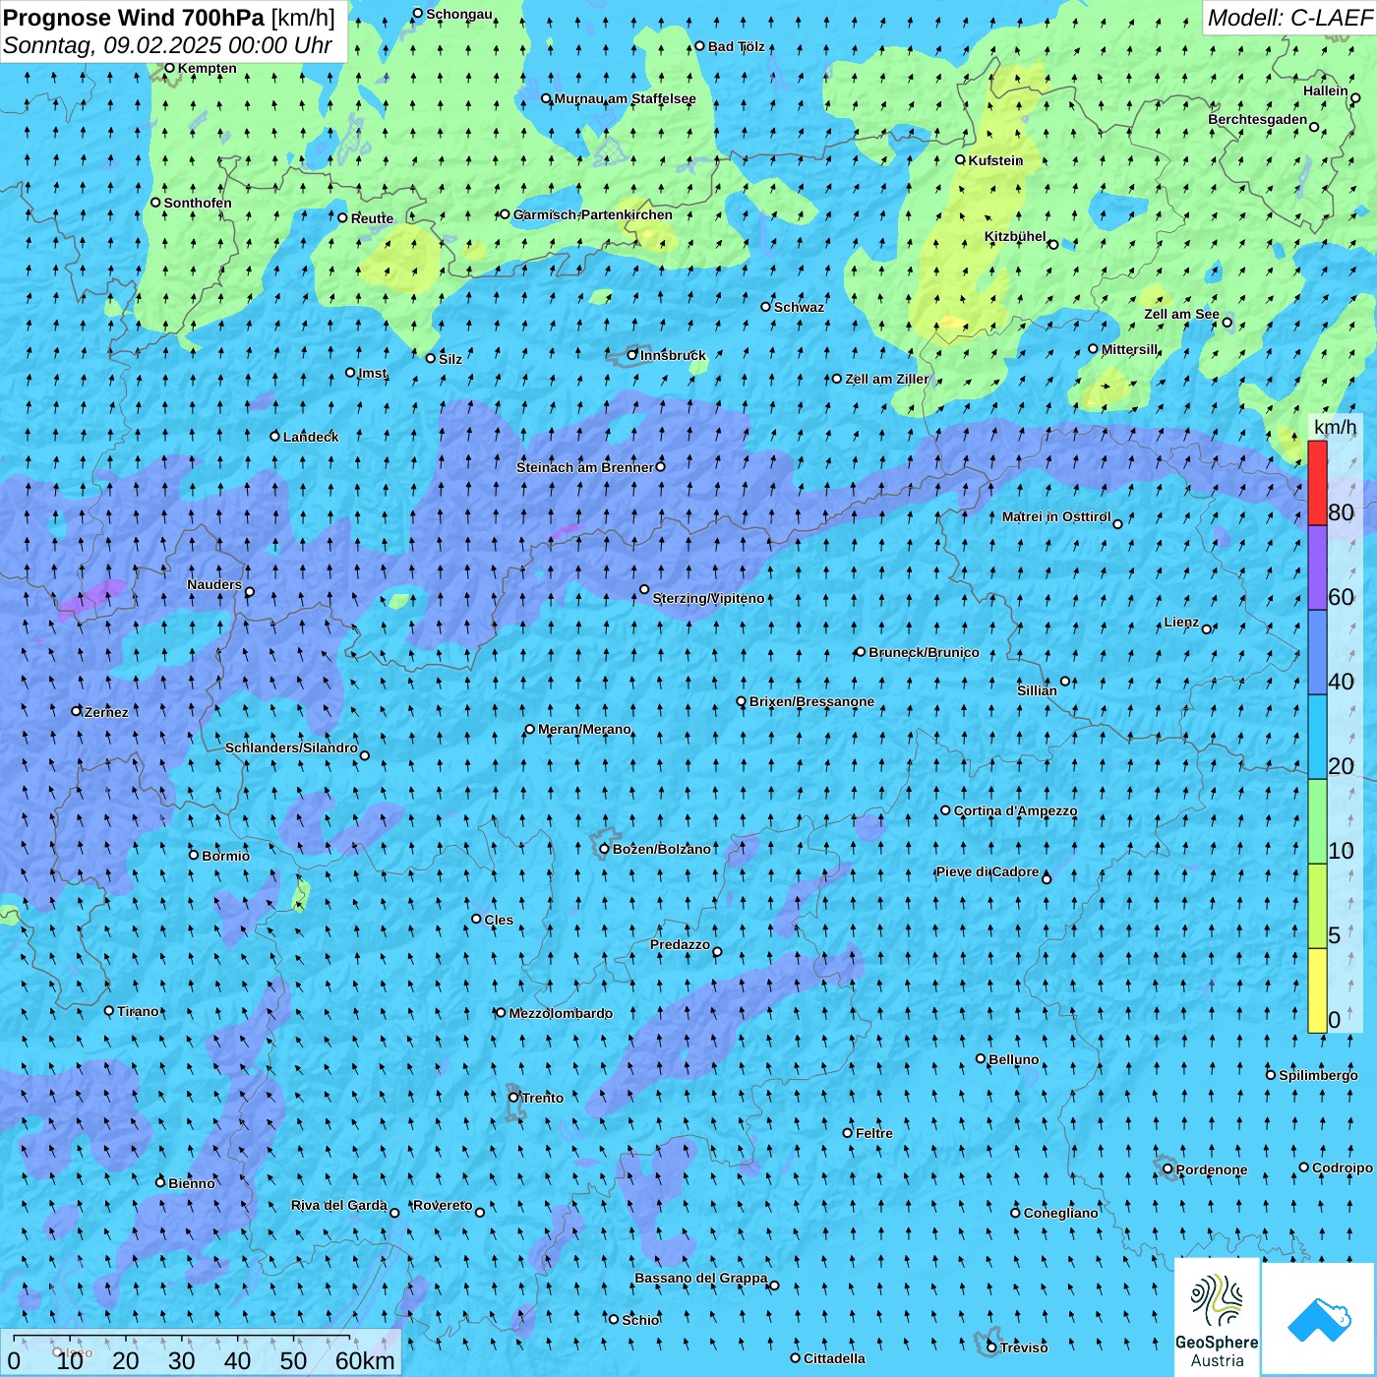
Task: Click the Zell am See marker
Action: click(1227, 323)
